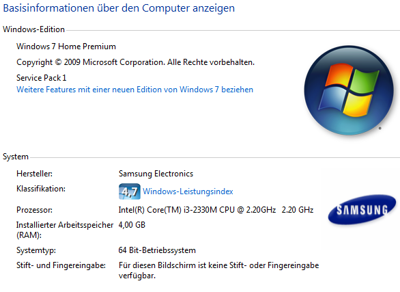Click the System section header

pos(16,157)
